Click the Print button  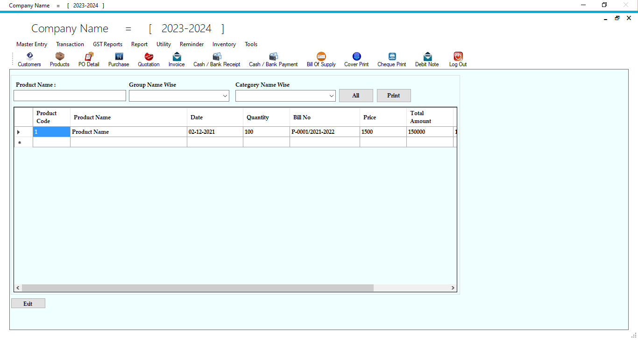(394, 95)
